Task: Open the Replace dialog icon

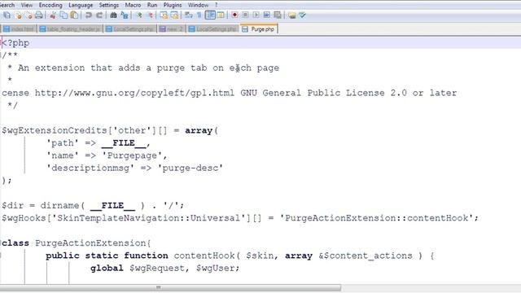Action: [125, 15]
